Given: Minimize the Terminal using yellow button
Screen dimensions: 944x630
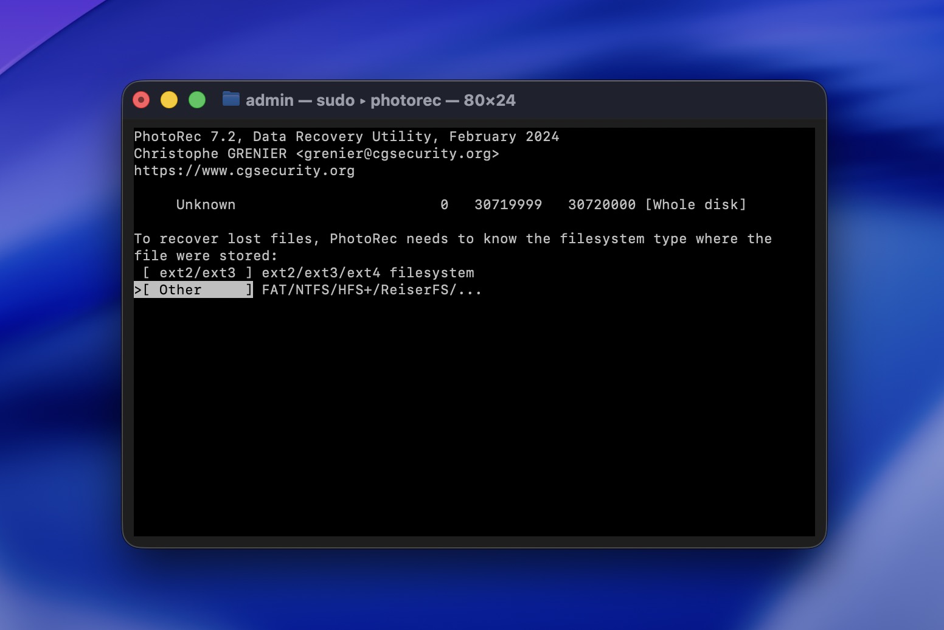Looking at the screenshot, I should (x=169, y=100).
